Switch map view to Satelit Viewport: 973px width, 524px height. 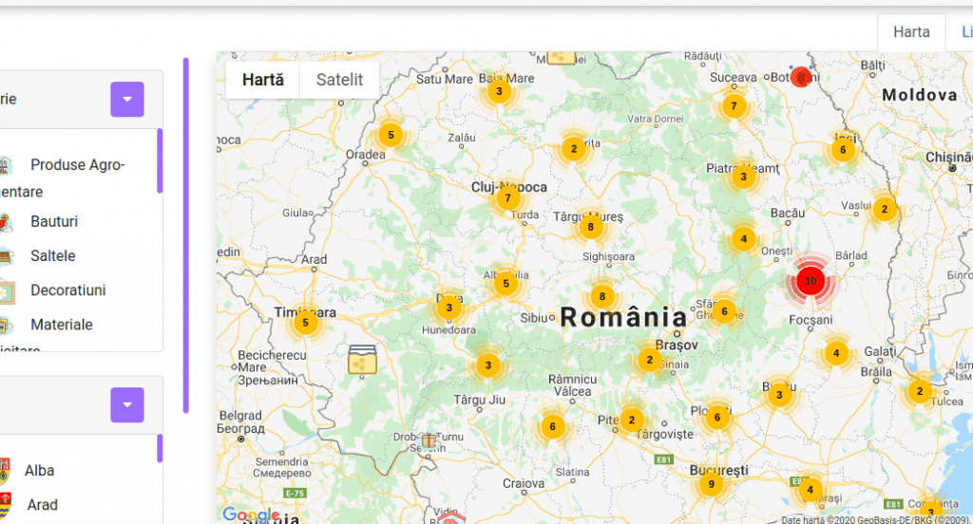(339, 80)
